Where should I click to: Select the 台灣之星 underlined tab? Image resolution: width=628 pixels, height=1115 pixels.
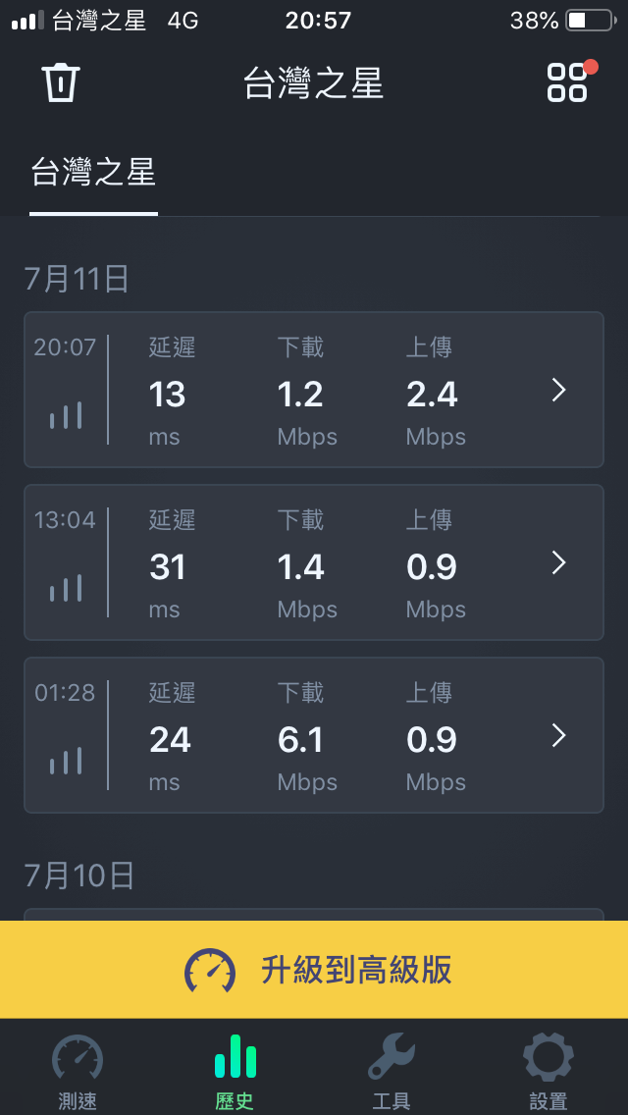pyautogui.click(x=93, y=174)
